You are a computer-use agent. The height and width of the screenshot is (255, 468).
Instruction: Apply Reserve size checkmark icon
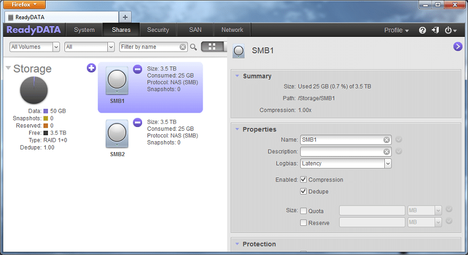click(x=449, y=221)
